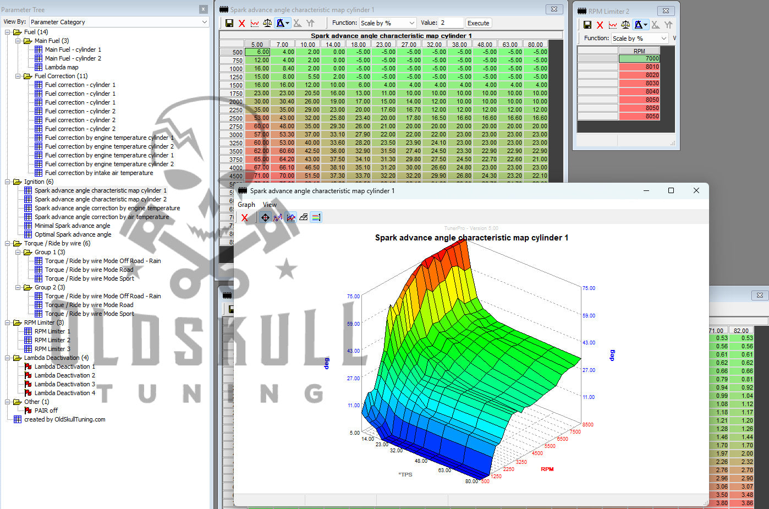Click the Value input field
Image resolution: width=769 pixels, height=509 pixels.
point(451,23)
